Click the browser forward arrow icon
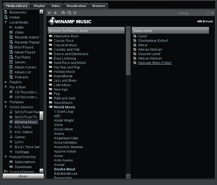This screenshot has height=185, width=217. click(x=55, y=13)
